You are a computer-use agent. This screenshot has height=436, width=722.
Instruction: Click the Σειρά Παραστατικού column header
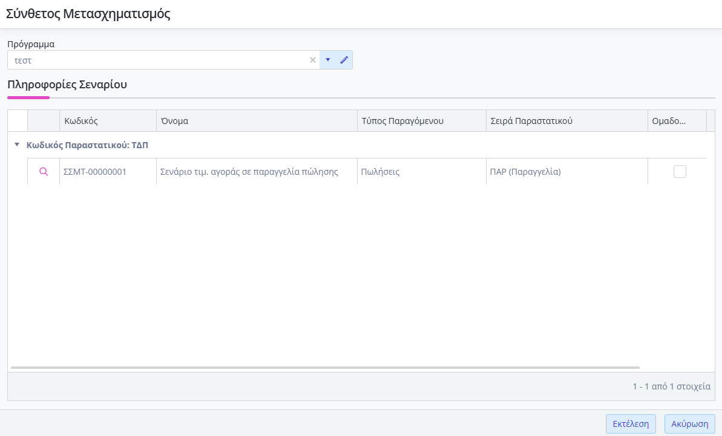531,121
